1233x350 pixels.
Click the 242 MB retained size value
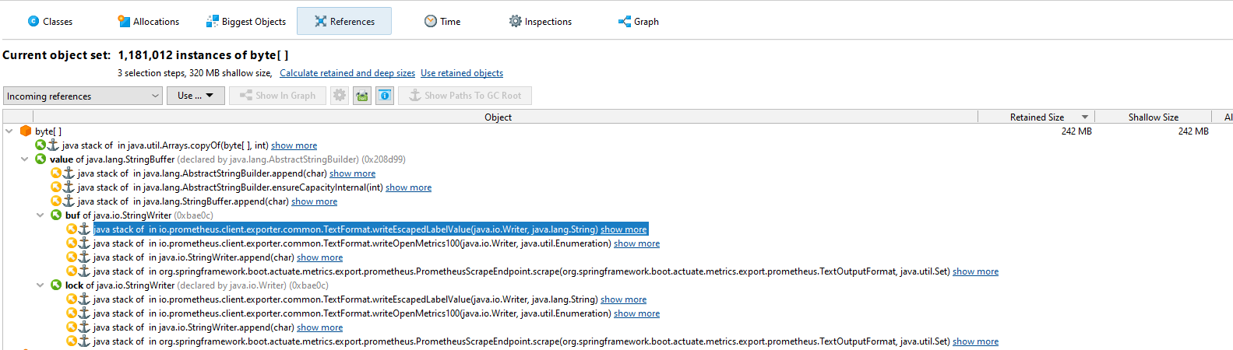coord(1076,131)
